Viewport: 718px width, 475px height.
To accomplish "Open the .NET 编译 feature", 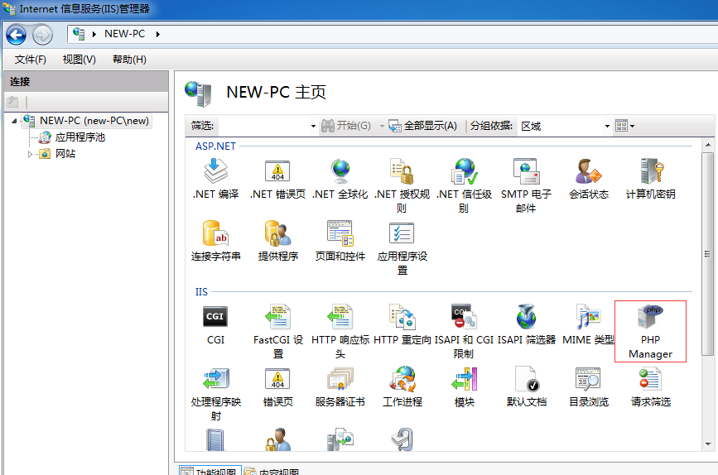I will [x=215, y=179].
